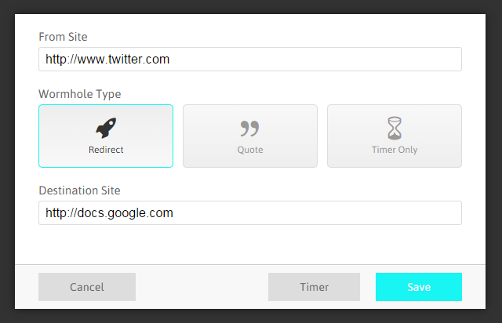
Task: Focus the Destination Site input field
Action: (314, 213)
